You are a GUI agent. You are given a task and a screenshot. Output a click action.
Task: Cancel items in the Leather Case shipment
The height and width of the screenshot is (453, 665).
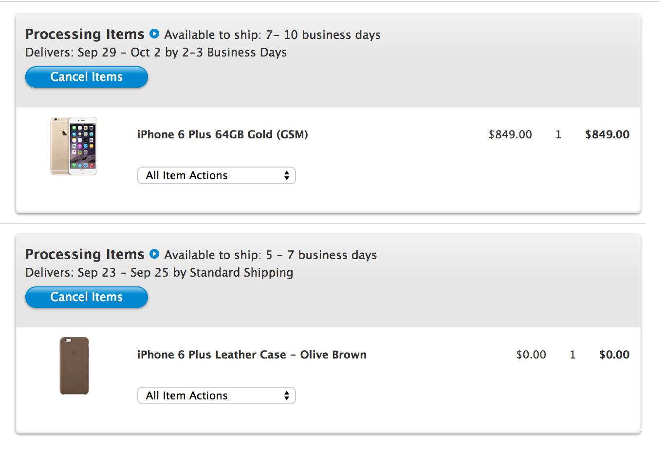point(87,297)
